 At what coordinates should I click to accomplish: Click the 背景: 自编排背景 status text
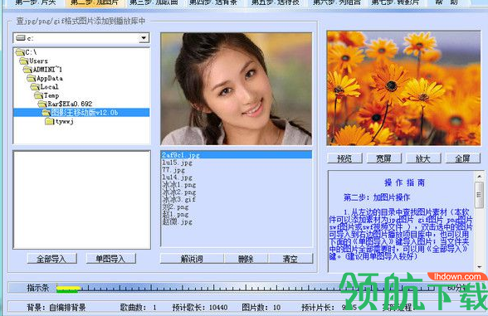coord(56,308)
